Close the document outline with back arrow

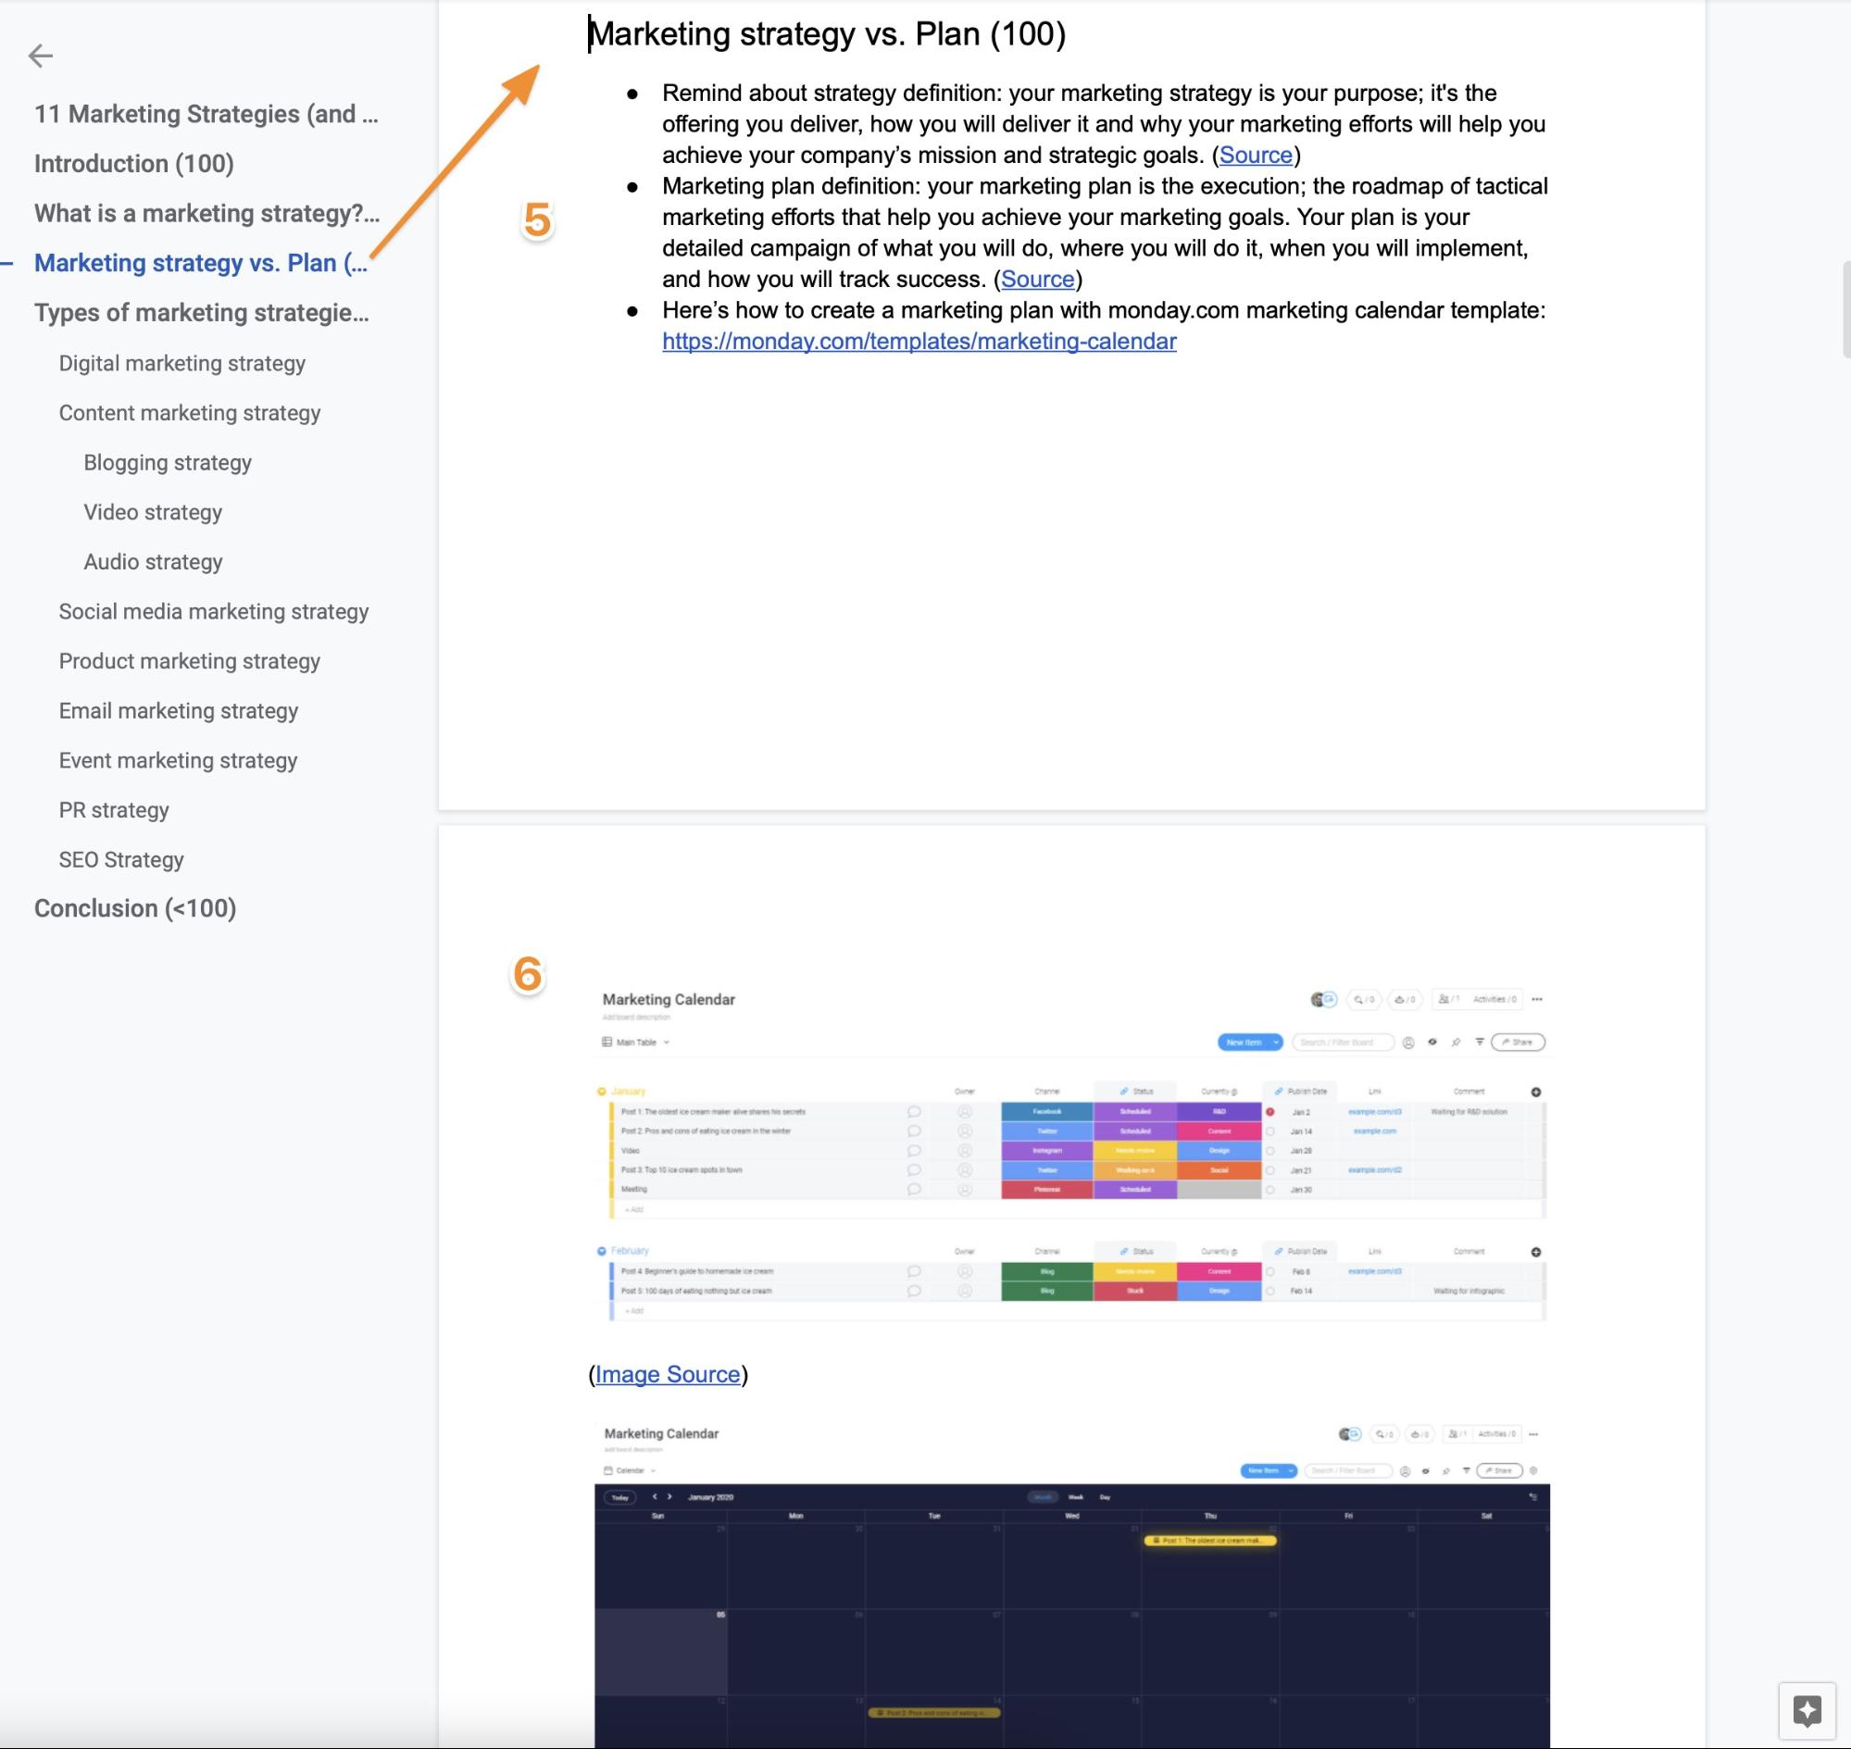tap(40, 56)
